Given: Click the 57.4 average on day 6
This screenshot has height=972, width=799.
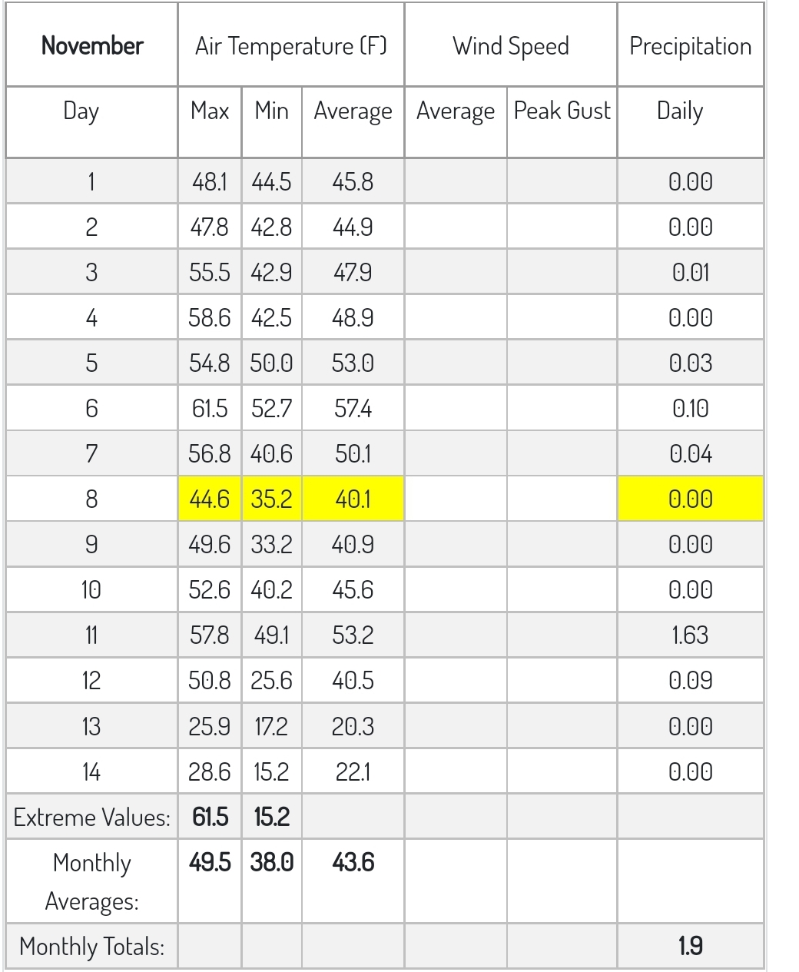Looking at the screenshot, I should tap(353, 408).
